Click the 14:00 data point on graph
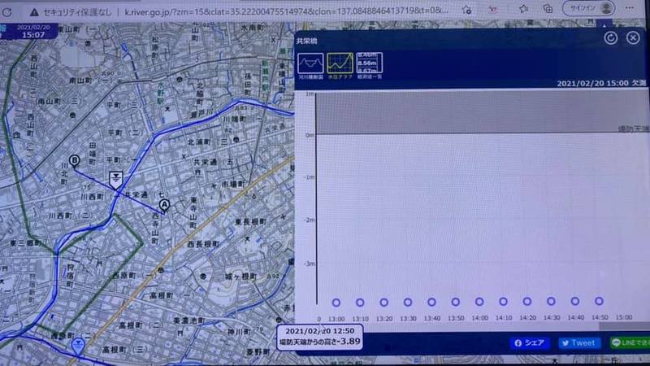This screenshot has height=366, width=650. [479, 302]
